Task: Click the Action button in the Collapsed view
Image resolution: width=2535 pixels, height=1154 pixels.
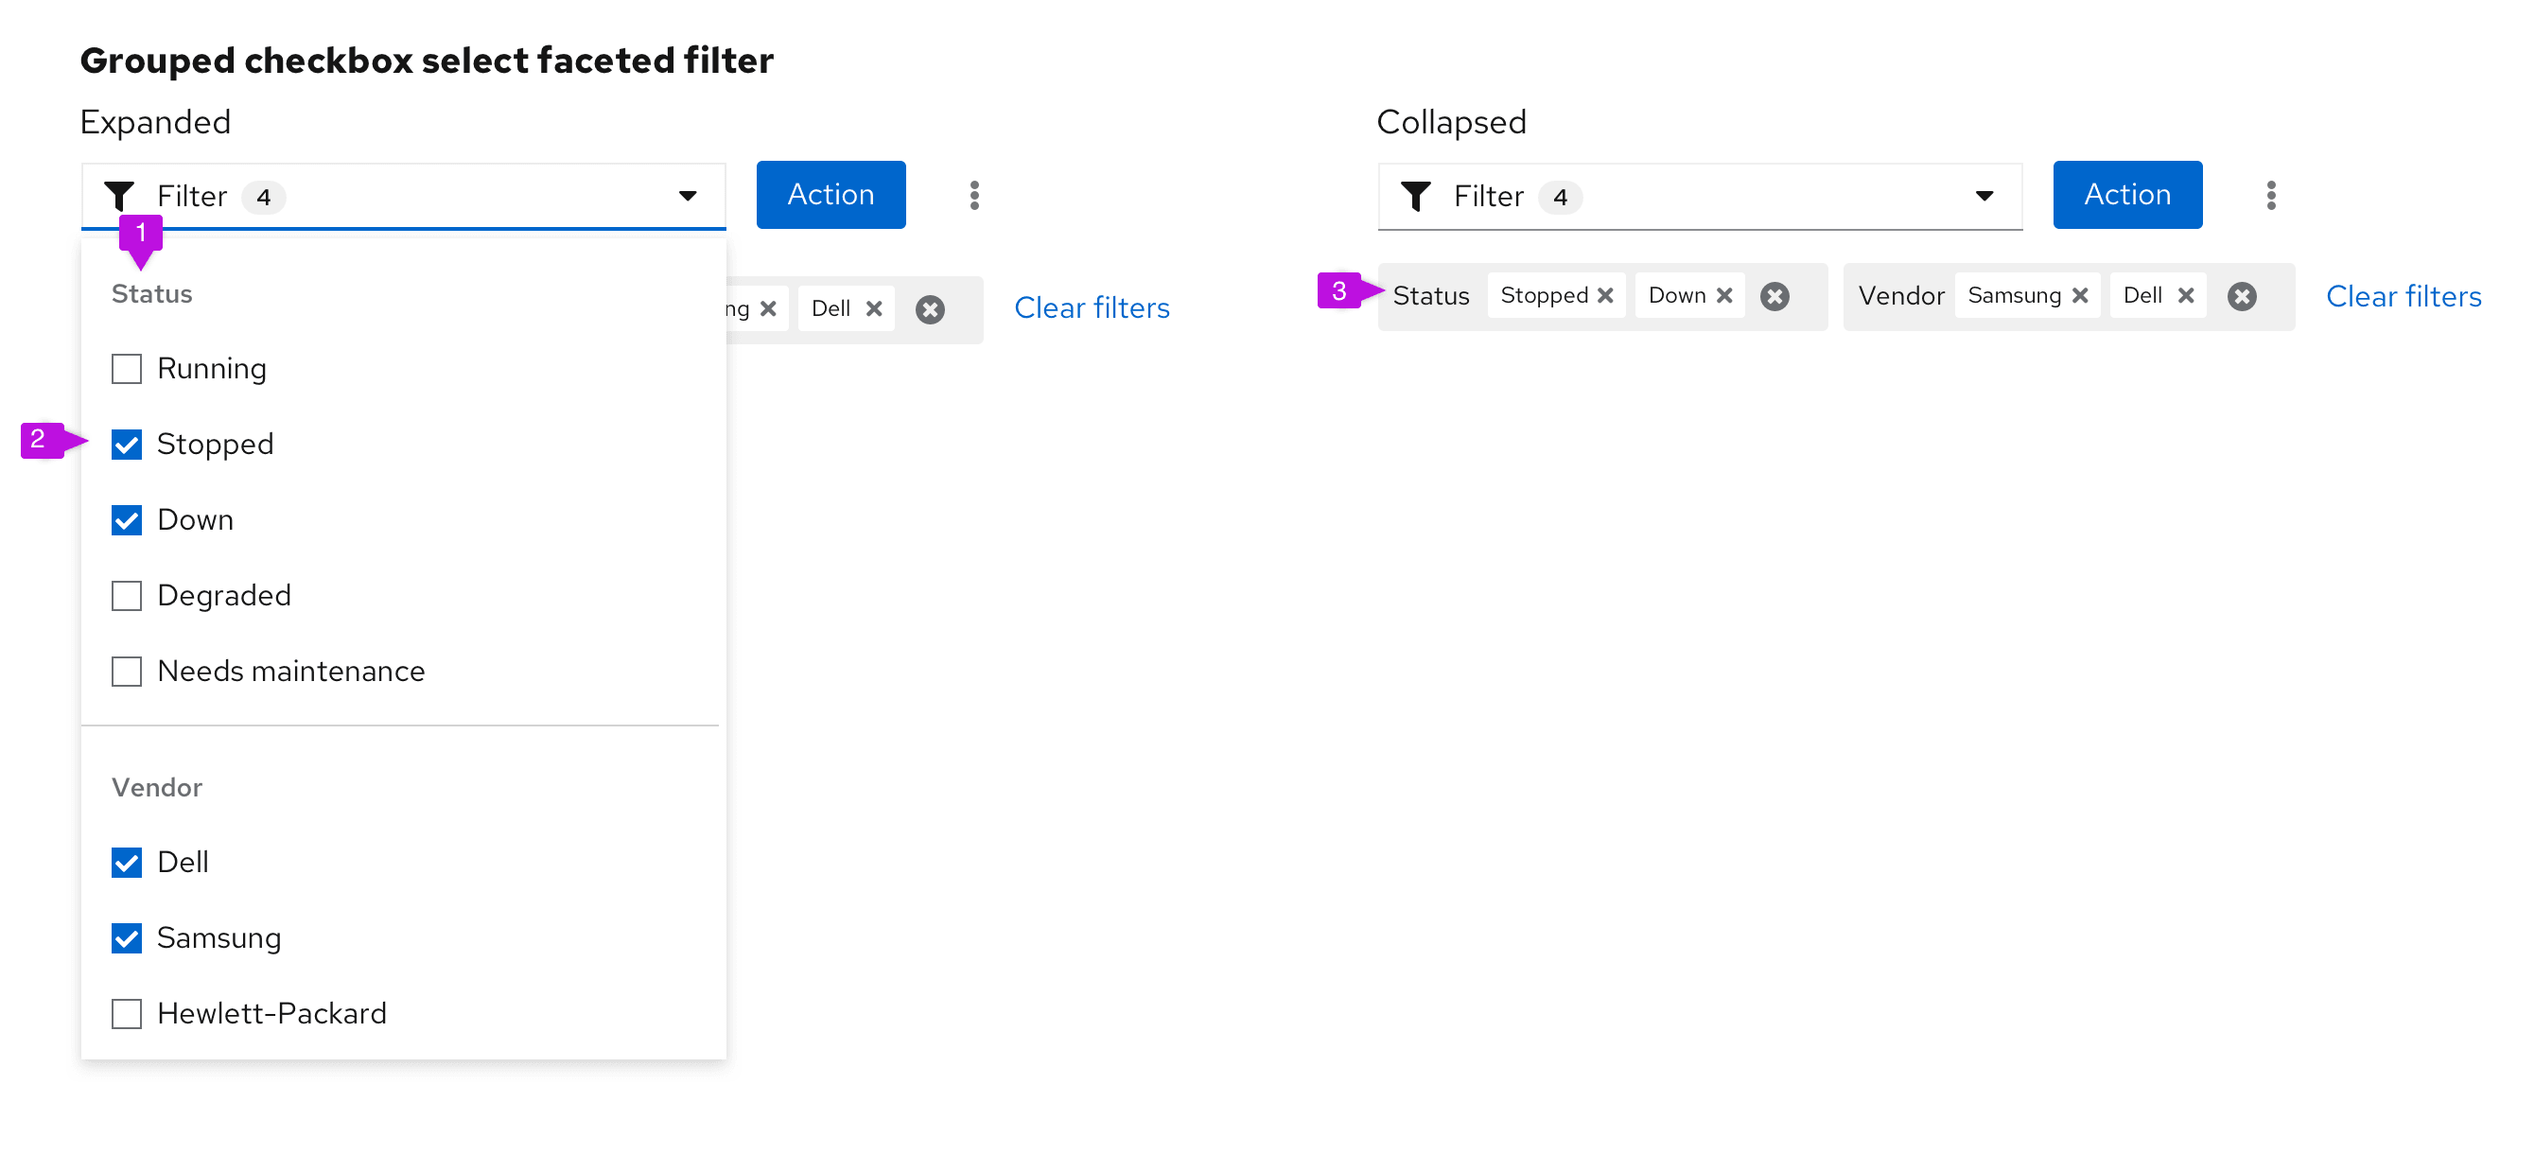Action: tap(2127, 194)
